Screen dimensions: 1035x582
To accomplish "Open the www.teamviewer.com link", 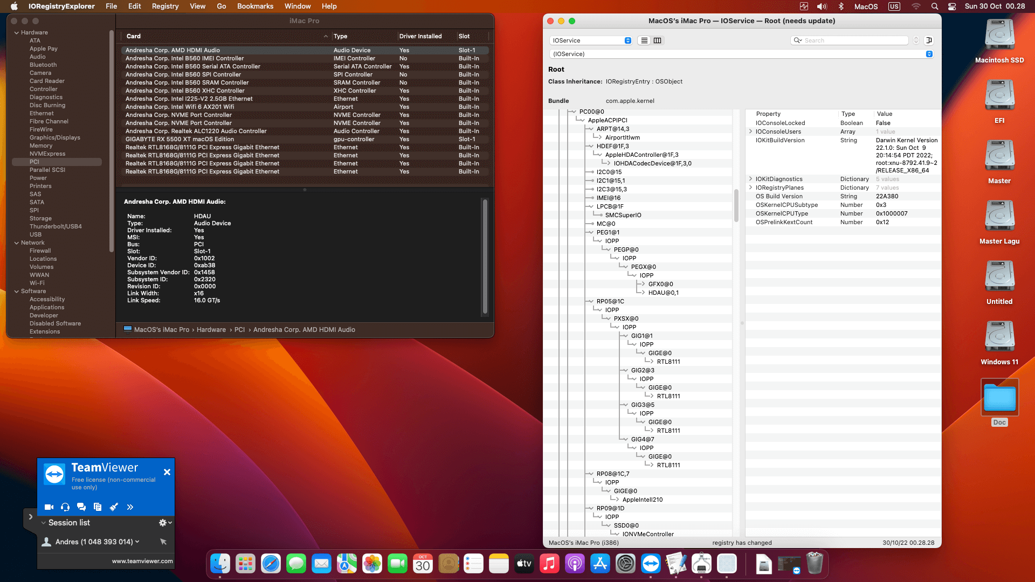I will coord(142,561).
